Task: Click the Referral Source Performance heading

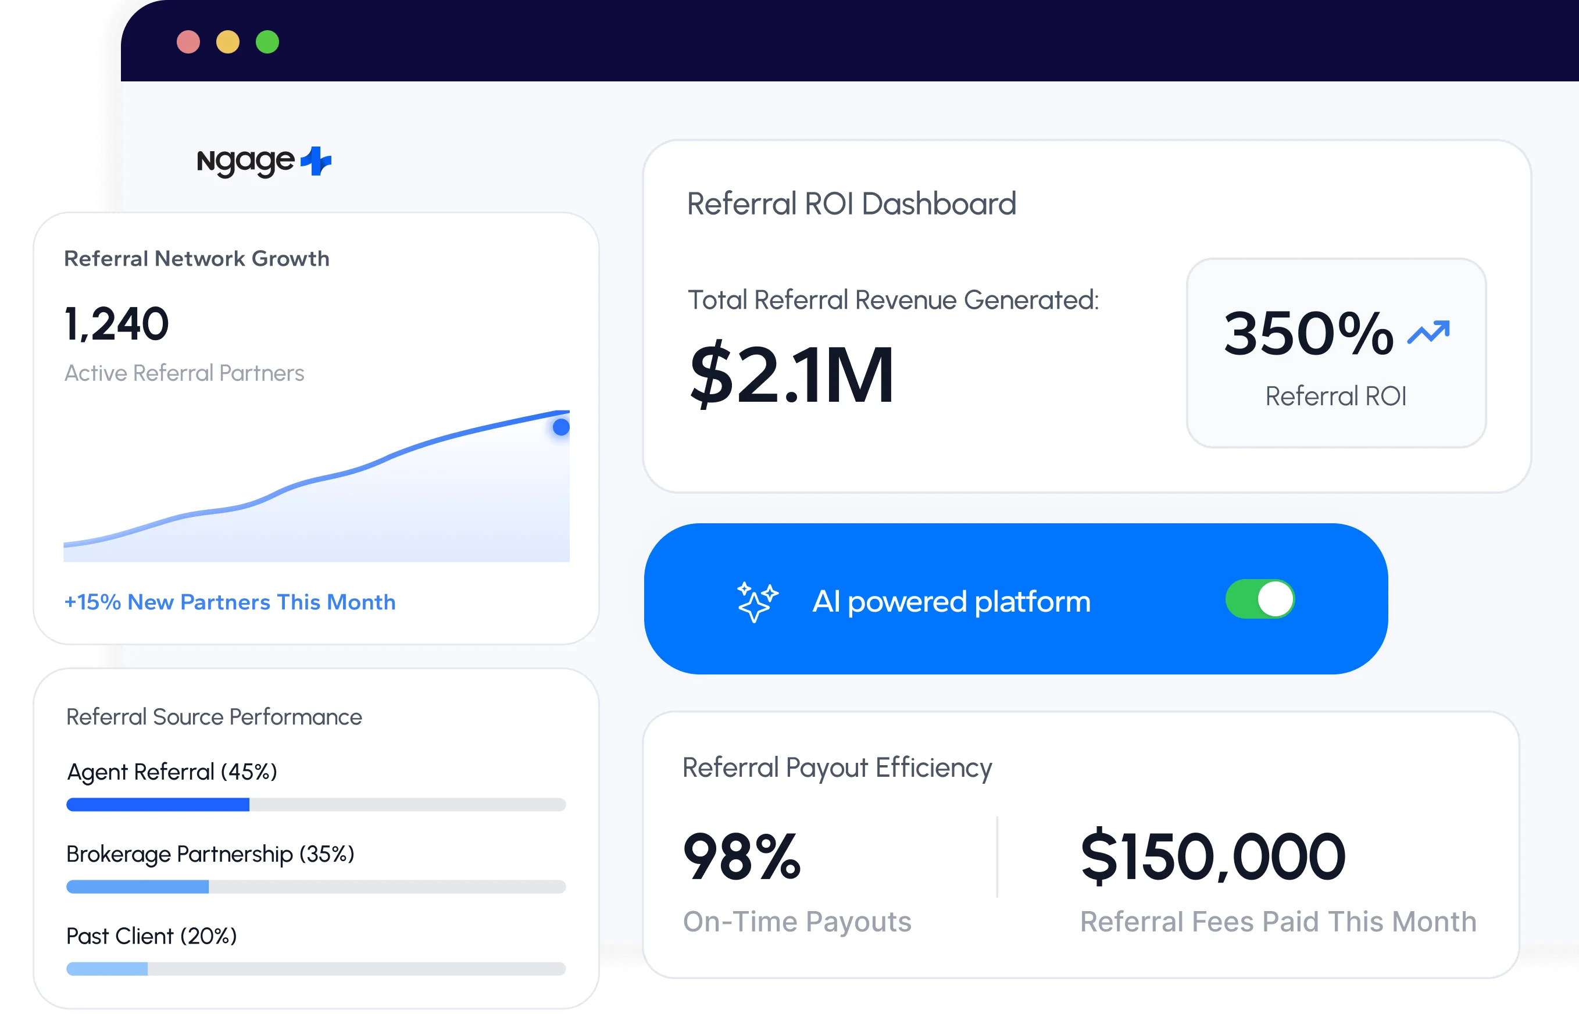Action: pos(214,716)
